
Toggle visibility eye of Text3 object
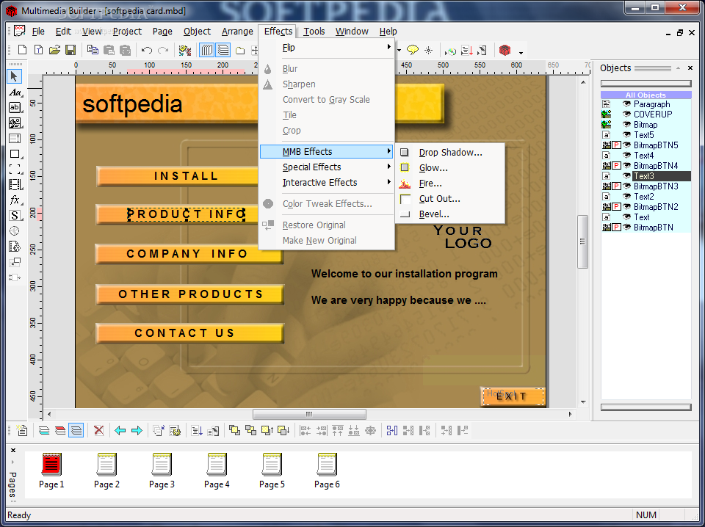[626, 175]
